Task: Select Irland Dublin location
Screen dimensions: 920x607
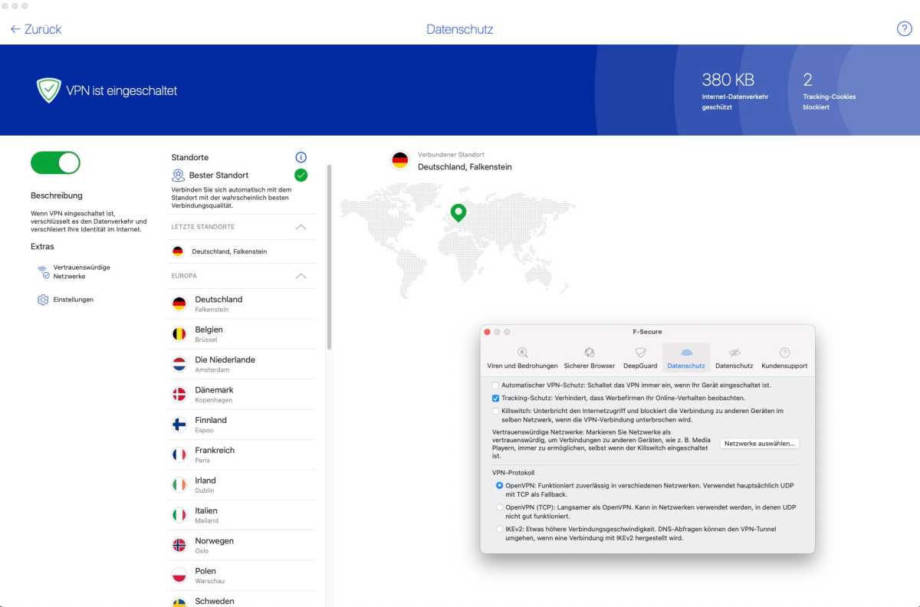Action: pyautogui.click(x=242, y=485)
